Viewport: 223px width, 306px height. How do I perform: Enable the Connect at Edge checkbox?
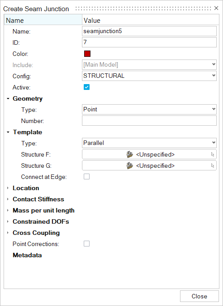tap(86, 177)
